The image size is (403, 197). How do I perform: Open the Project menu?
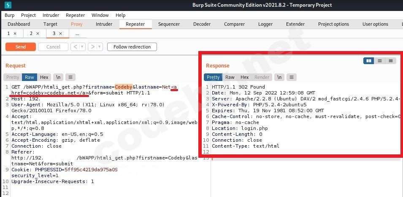point(29,15)
